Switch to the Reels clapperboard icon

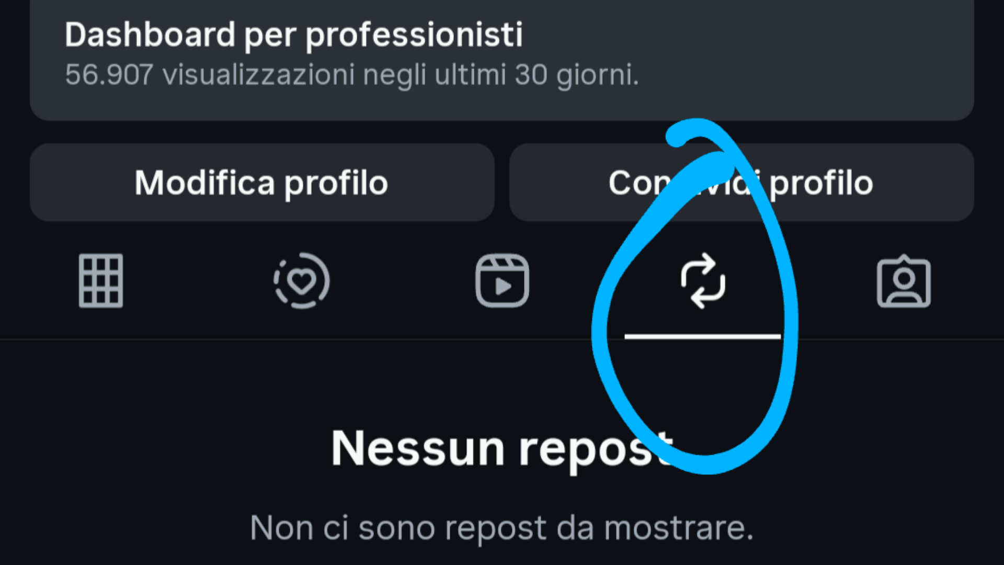[x=502, y=280]
